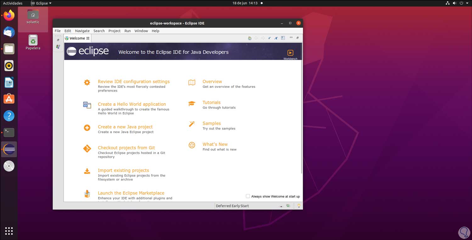Click Create a new Java project link

pyautogui.click(x=125, y=127)
